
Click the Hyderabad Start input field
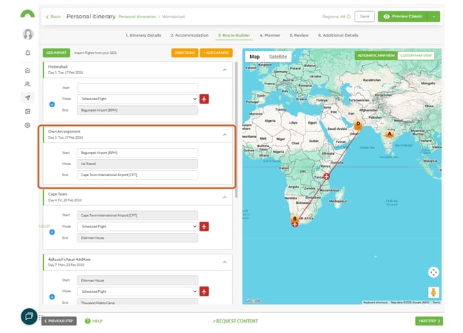pyautogui.click(x=138, y=88)
